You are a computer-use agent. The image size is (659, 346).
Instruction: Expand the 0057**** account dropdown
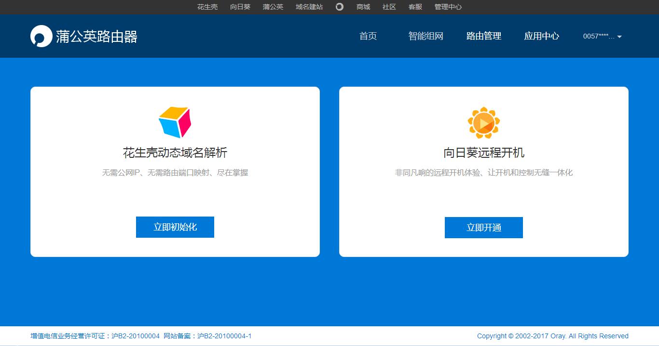pyautogui.click(x=601, y=36)
